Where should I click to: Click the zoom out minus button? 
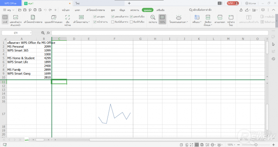(239, 145)
